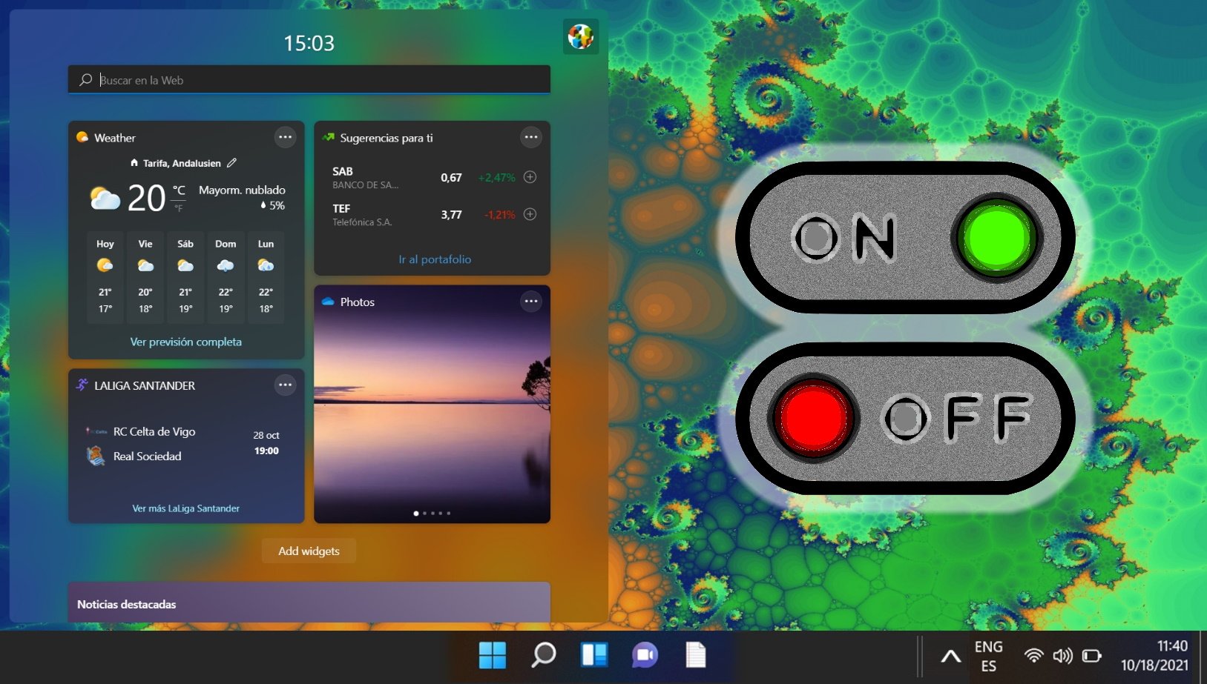Open Ver previsión completa link

[x=185, y=342]
